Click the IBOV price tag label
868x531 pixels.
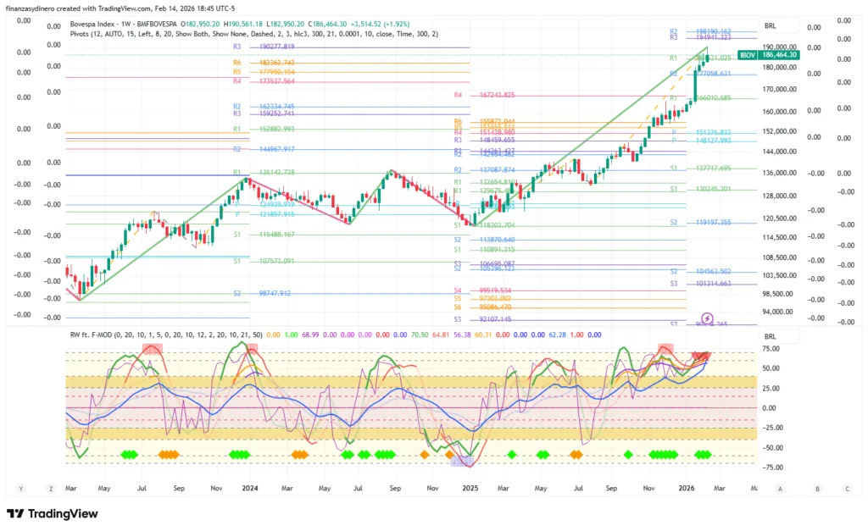(x=747, y=54)
